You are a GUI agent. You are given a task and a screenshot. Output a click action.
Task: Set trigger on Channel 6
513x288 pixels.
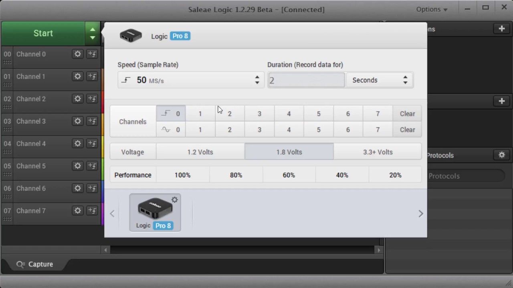pyautogui.click(x=92, y=188)
